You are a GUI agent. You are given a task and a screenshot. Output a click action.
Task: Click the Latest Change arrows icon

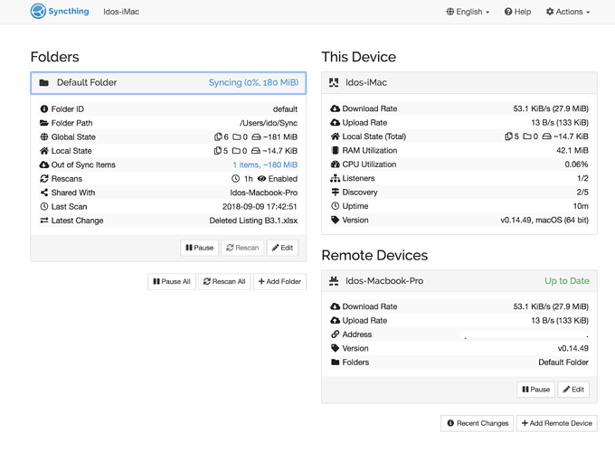click(44, 221)
